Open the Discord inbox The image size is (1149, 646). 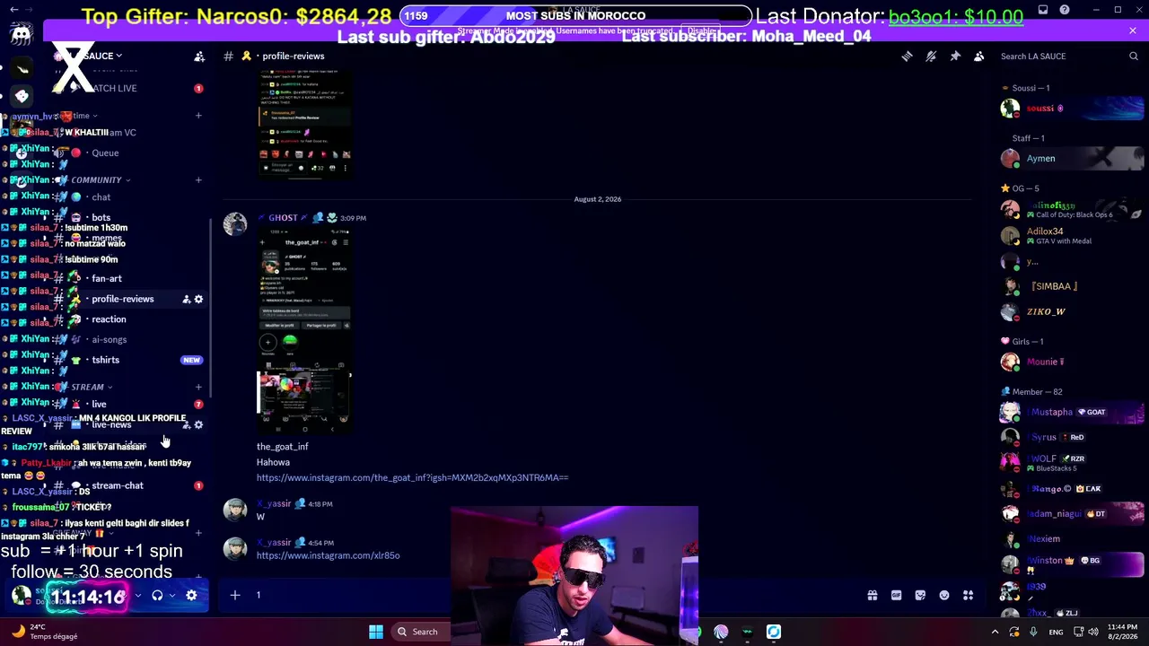(1043, 10)
